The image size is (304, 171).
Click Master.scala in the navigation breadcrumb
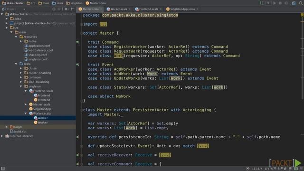pos(96,3)
